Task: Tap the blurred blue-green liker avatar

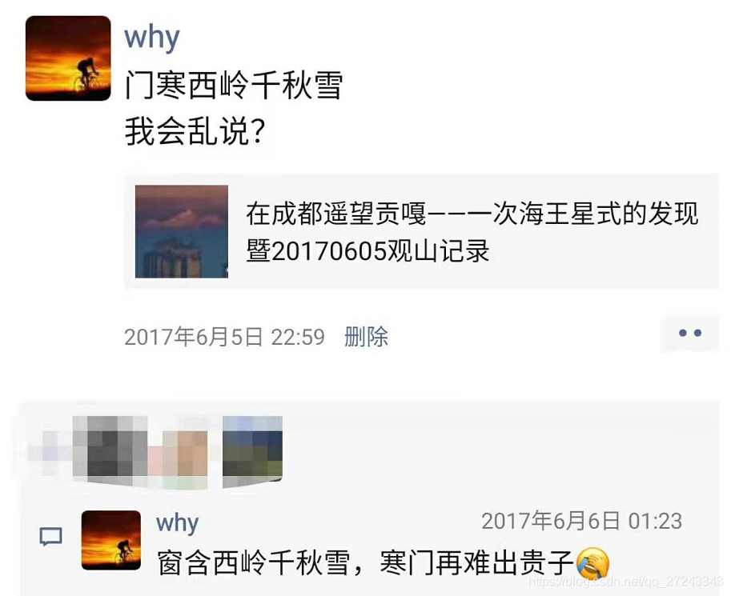Action: pyautogui.click(x=253, y=451)
